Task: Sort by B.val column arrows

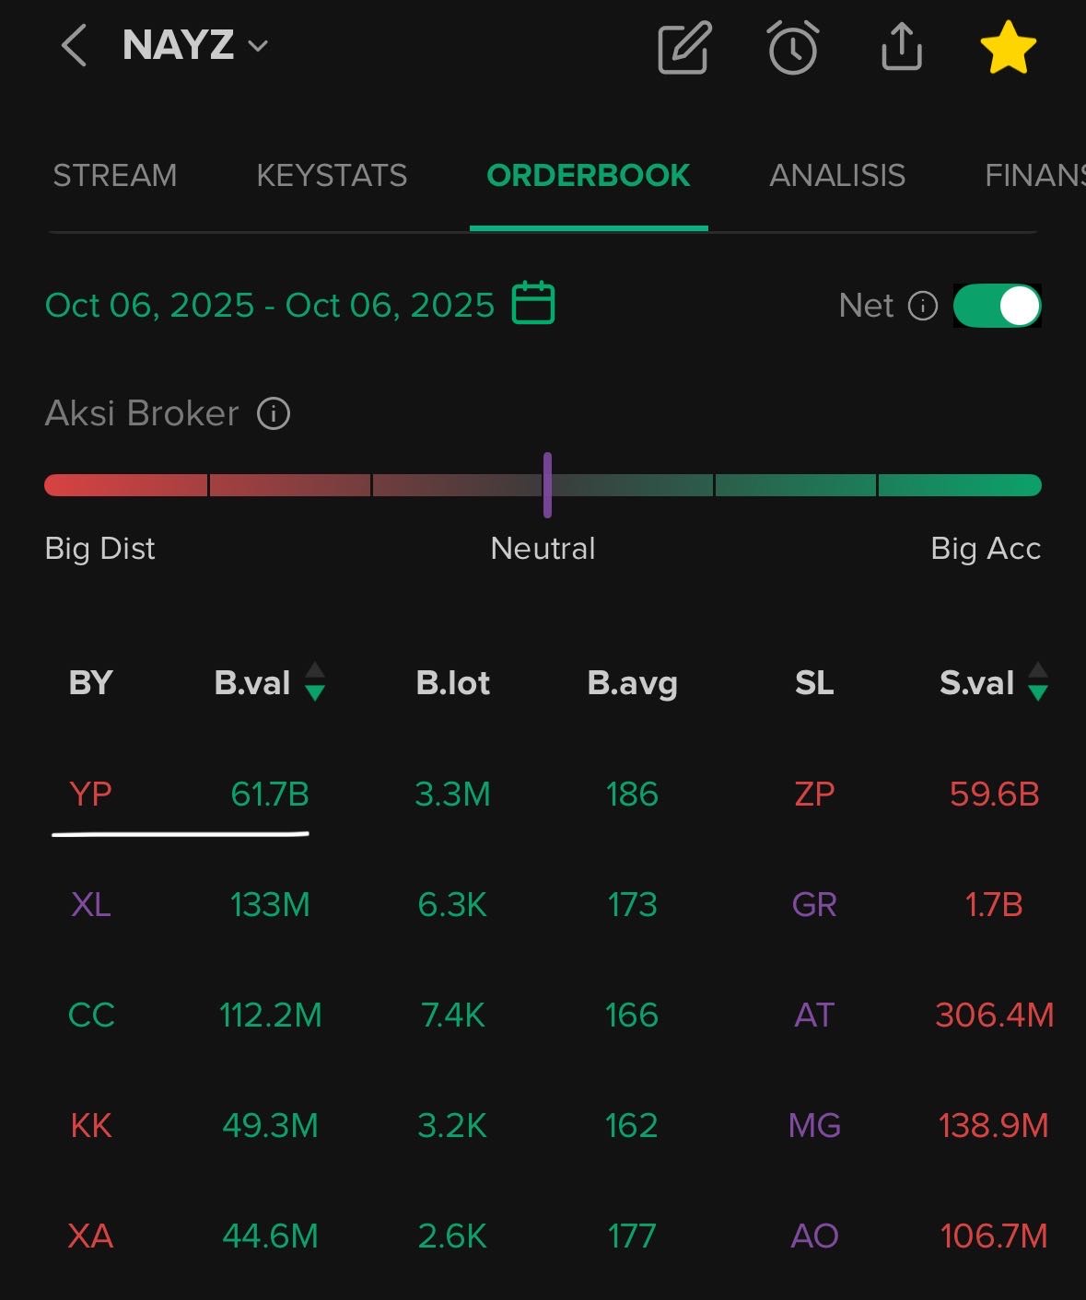Action: click(x=315, y=682)
